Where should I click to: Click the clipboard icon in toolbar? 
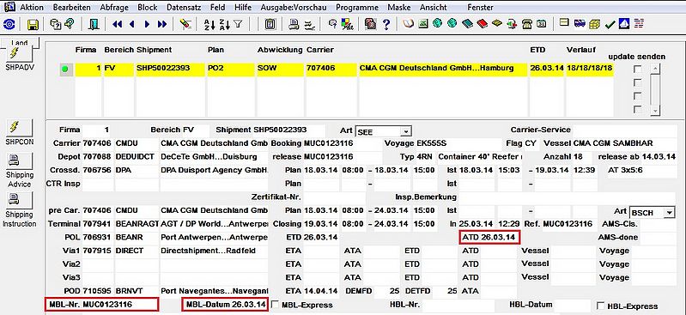point(270,24)
